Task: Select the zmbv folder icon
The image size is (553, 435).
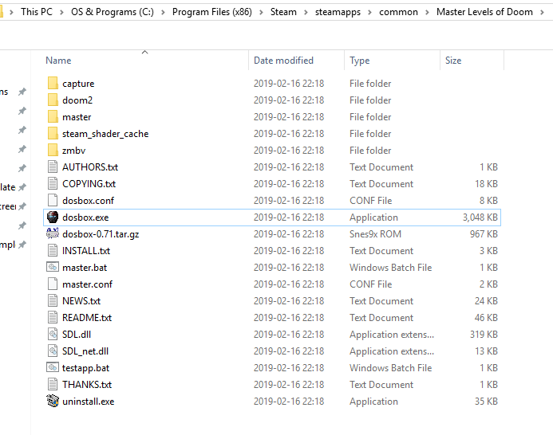Action: pyautogui.click(x=53, y=151)
